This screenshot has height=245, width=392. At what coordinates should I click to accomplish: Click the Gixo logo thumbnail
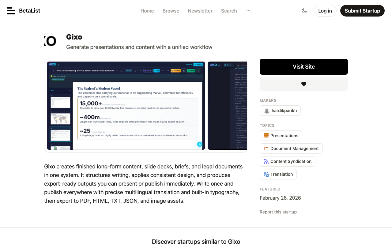pos(53,42)
